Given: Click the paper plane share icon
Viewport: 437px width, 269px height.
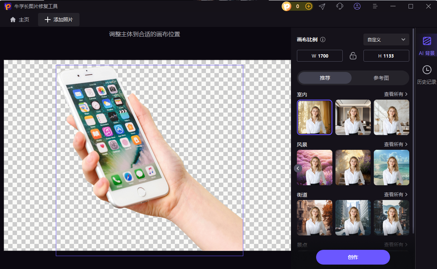Looking at the screenshot, I should (322, 6).
